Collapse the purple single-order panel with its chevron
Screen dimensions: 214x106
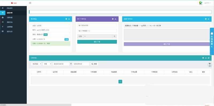coord(116,19)
